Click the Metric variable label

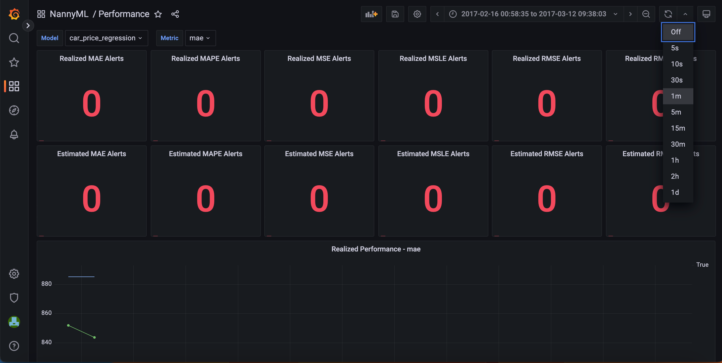169,38
